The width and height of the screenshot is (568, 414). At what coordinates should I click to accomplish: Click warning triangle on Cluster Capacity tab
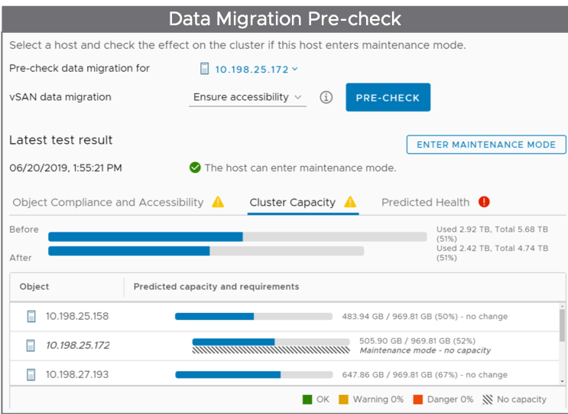pyautogui.click(x=350, y=203)
